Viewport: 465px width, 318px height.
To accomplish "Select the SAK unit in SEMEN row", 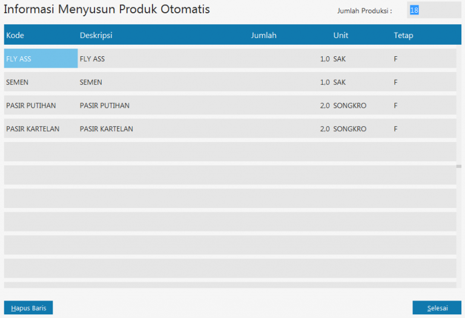I will 340,82.
